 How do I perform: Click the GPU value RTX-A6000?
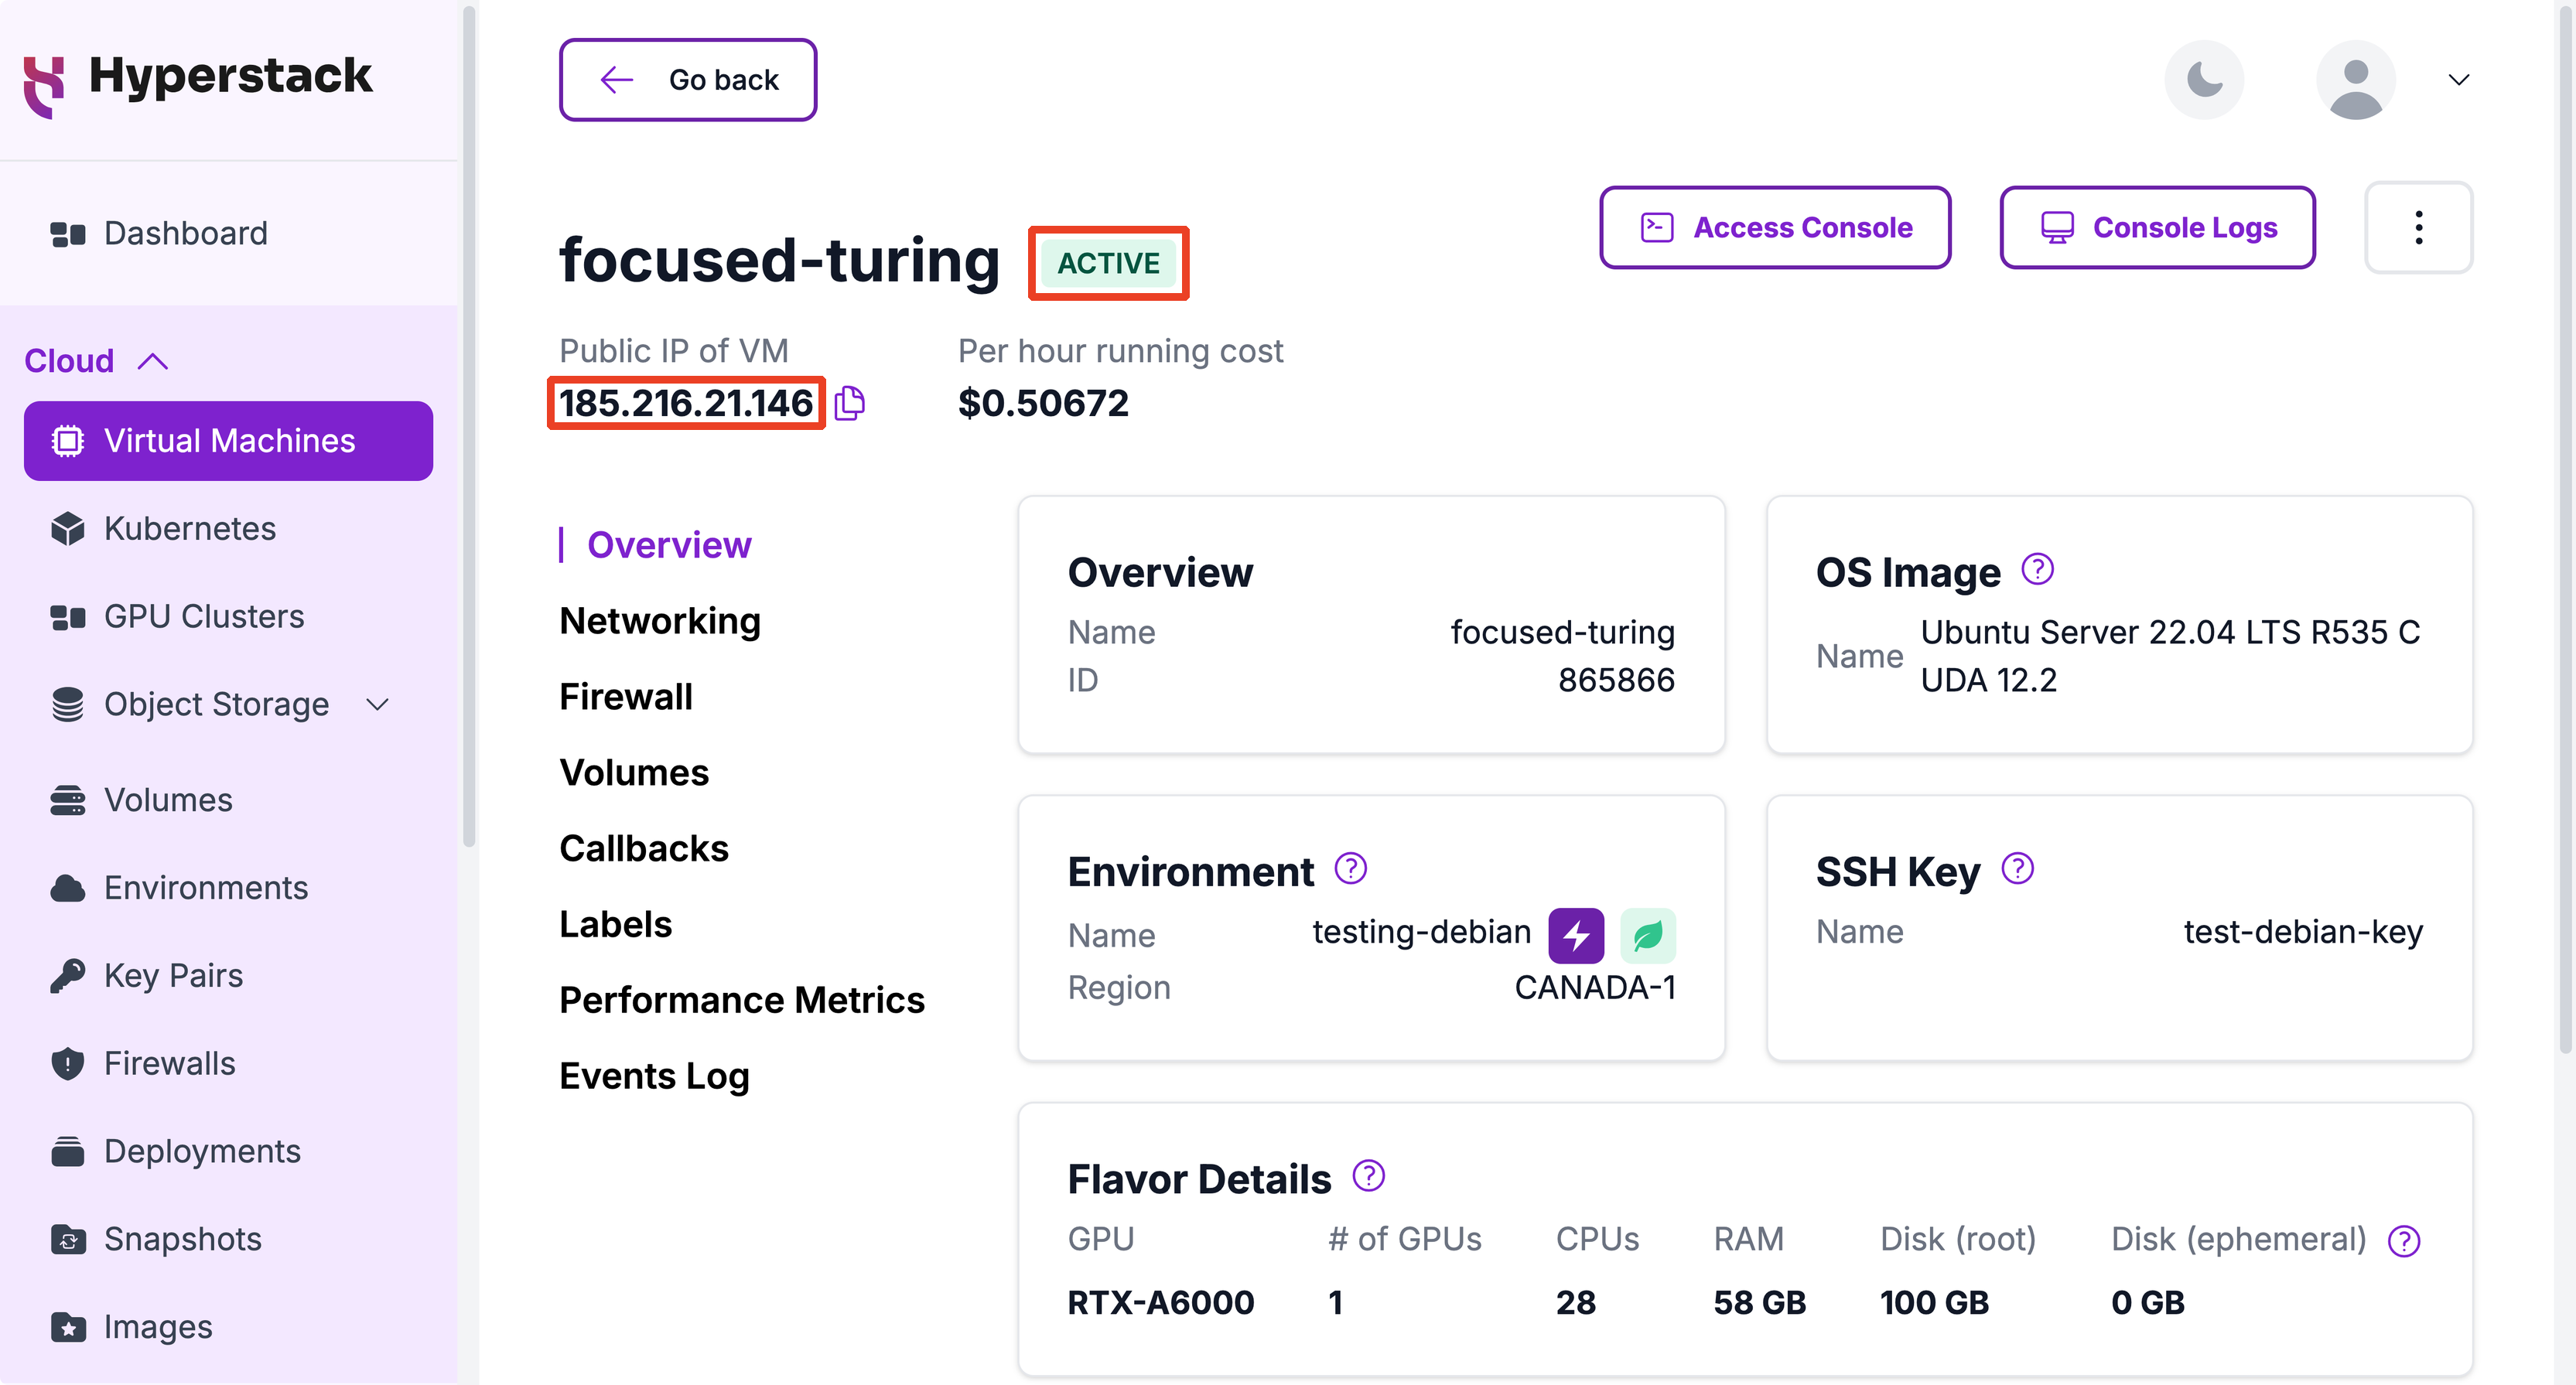1161,1304
